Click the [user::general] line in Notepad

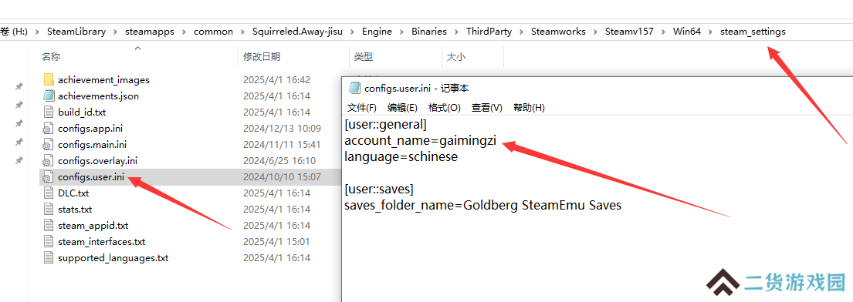pos(386,124)
